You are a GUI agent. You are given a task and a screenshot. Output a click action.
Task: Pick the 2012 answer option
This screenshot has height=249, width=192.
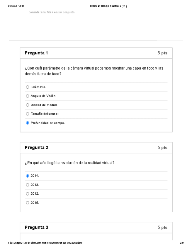point(28,194)
